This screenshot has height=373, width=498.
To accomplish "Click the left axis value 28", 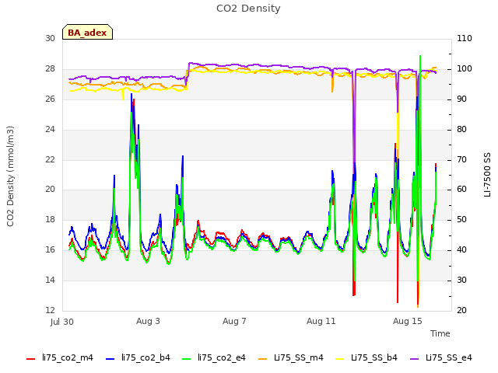I will 50,69.
